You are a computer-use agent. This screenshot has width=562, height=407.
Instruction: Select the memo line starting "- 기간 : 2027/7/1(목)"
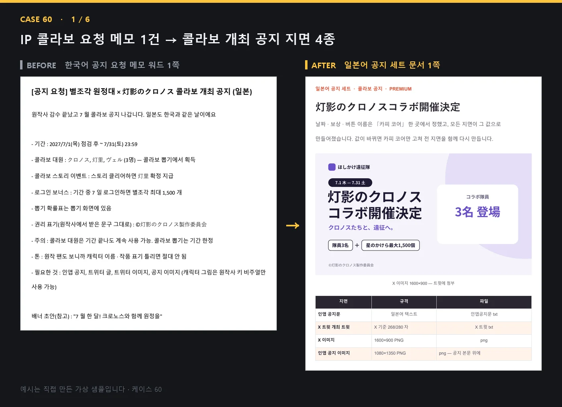(84, 144)
